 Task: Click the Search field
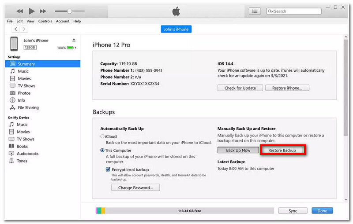[x=293, y=11]
